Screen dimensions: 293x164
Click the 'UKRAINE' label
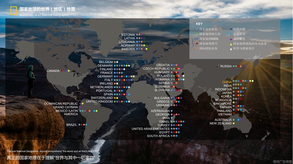click(x=163, y=105)
